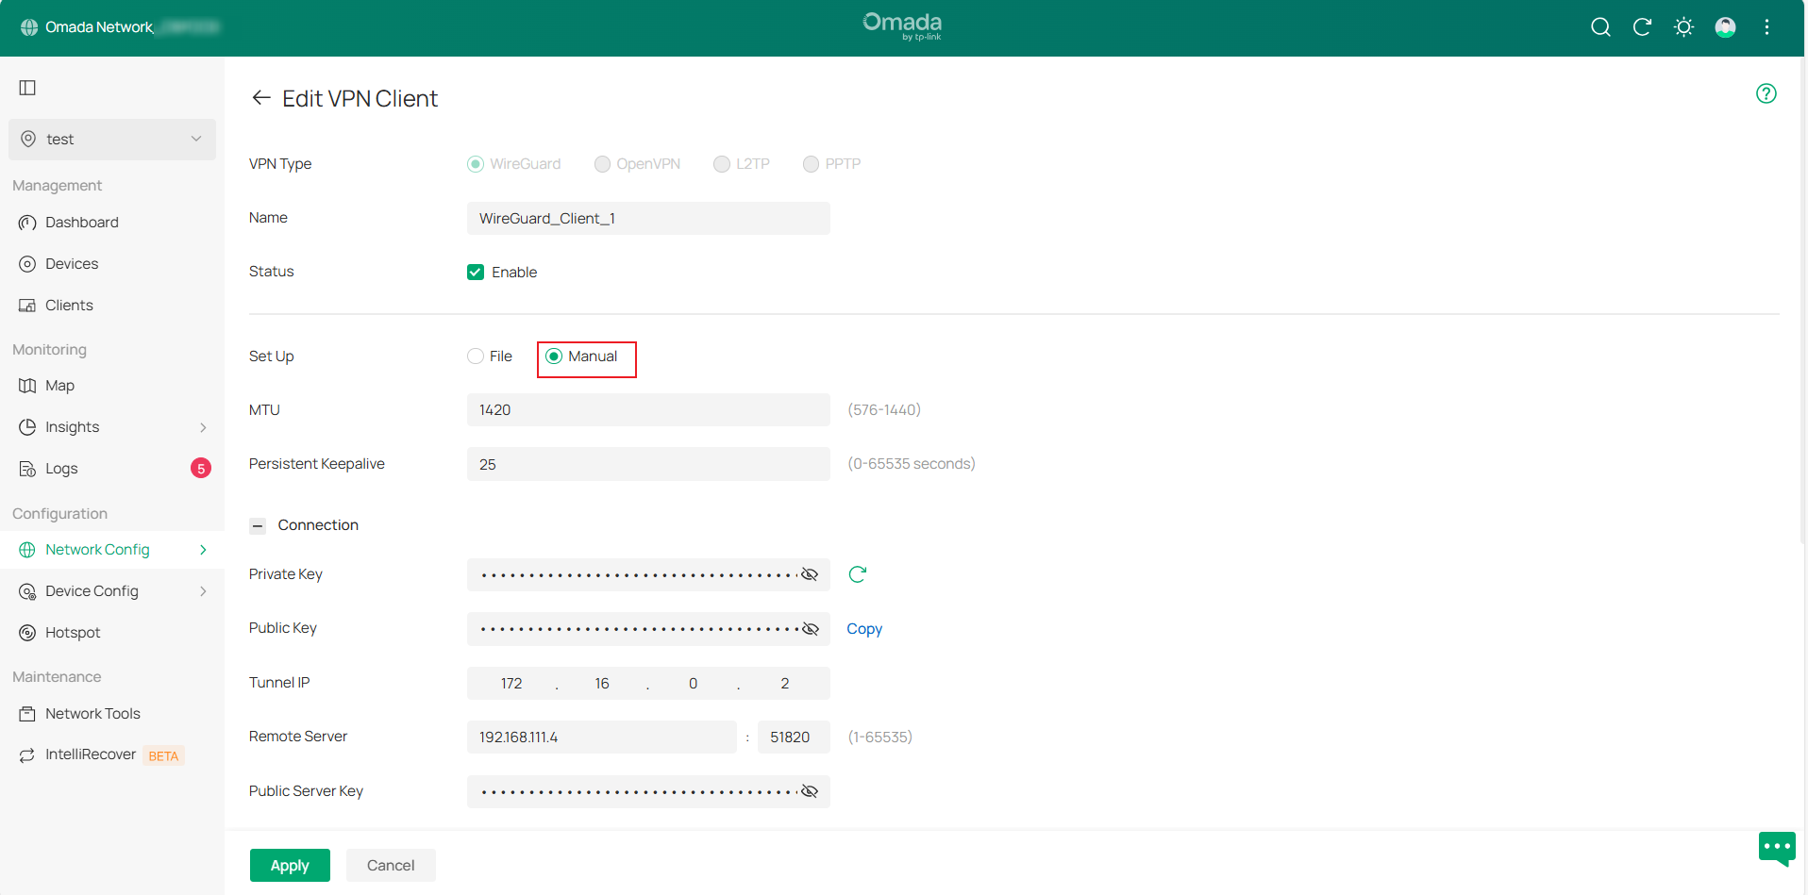Screen dimensions: 1808x895
Task: Copy the Public Key
Action: 864,628
